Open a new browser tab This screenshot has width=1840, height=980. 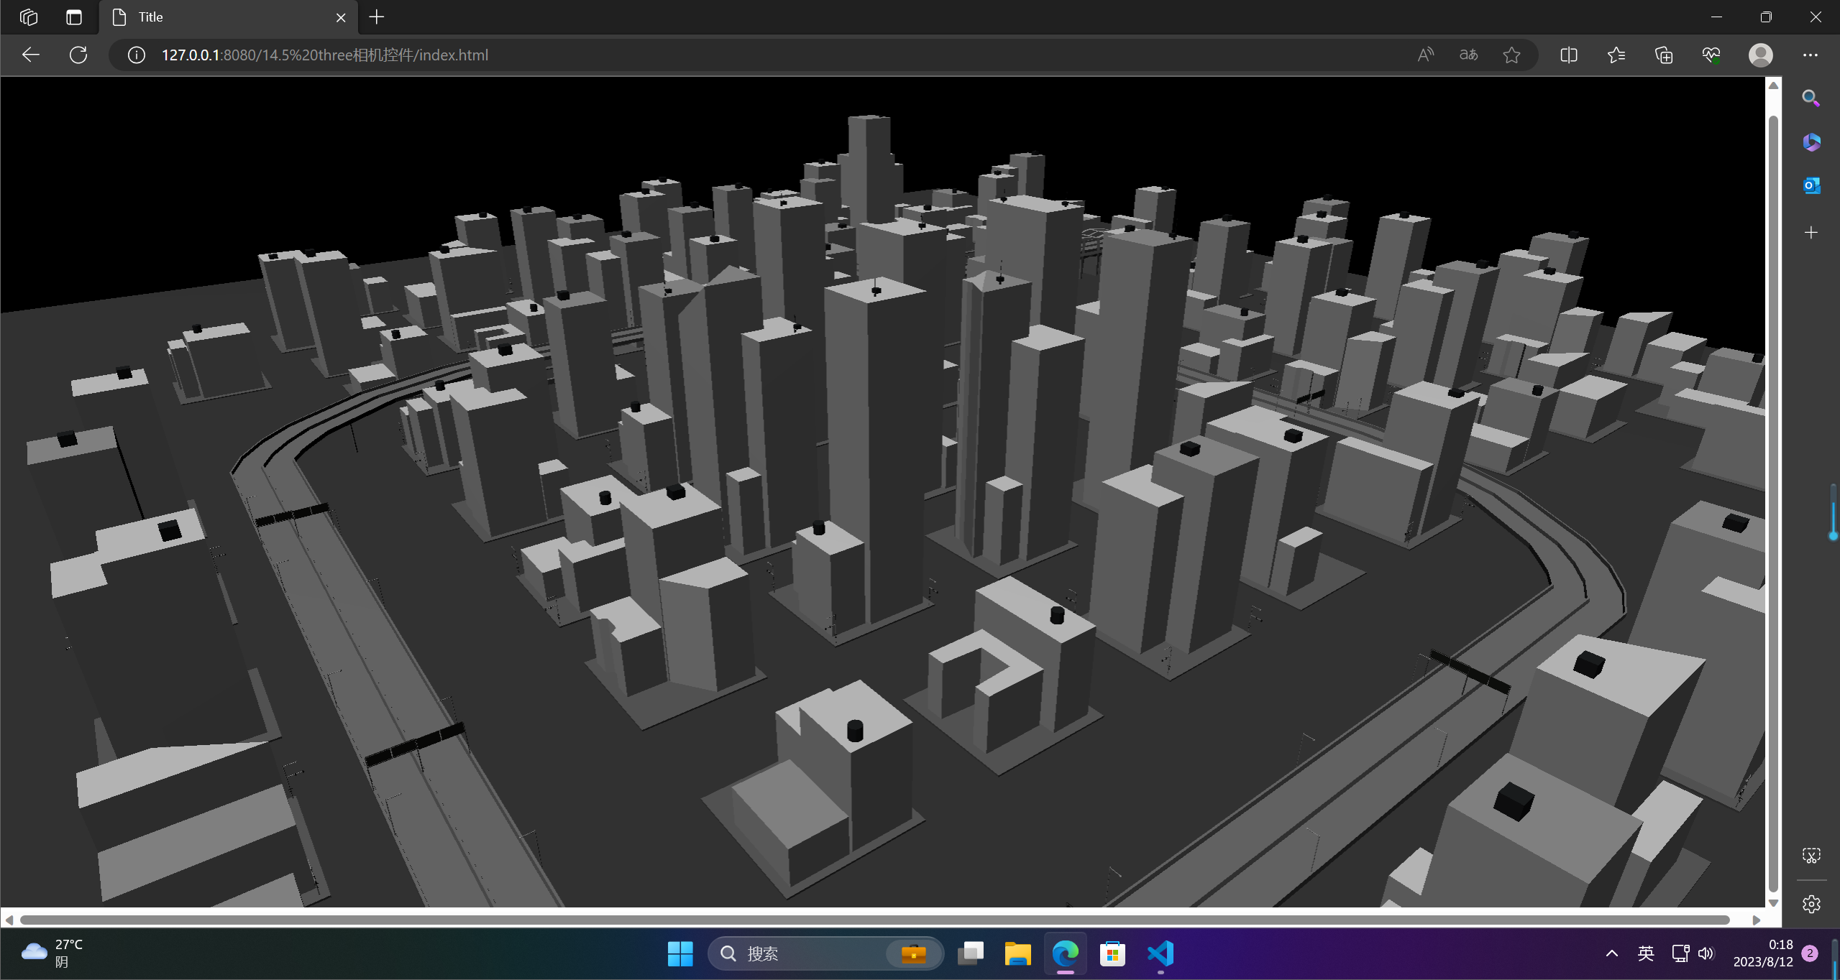377,17
